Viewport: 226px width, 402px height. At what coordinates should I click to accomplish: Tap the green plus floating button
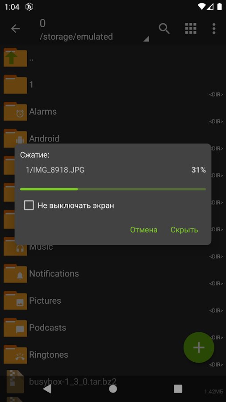[199, 348]
